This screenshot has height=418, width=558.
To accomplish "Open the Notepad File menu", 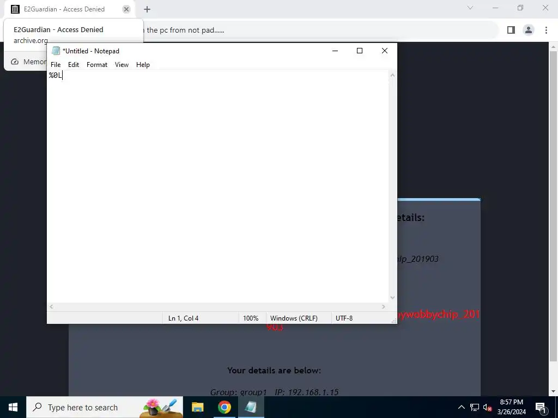I will click(x=56, y=65).
